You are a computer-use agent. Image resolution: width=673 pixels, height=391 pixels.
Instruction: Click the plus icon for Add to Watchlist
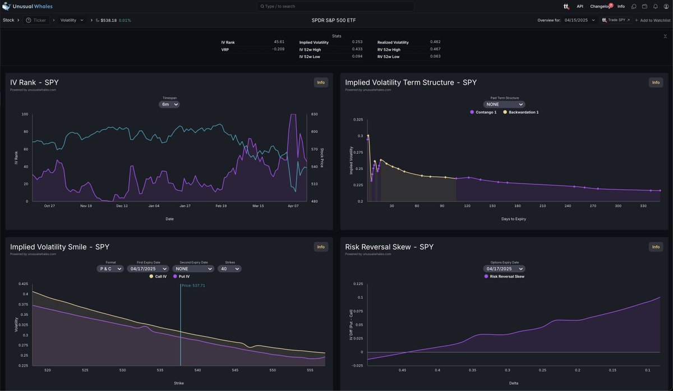[637, 20]
